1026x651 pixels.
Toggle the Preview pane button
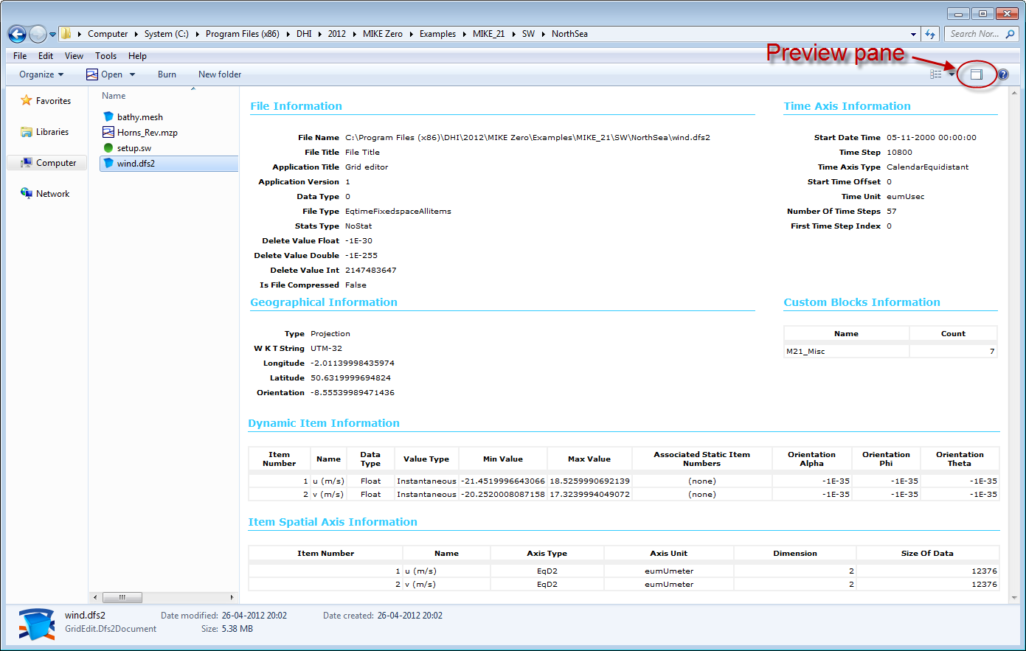pos(976,74)
